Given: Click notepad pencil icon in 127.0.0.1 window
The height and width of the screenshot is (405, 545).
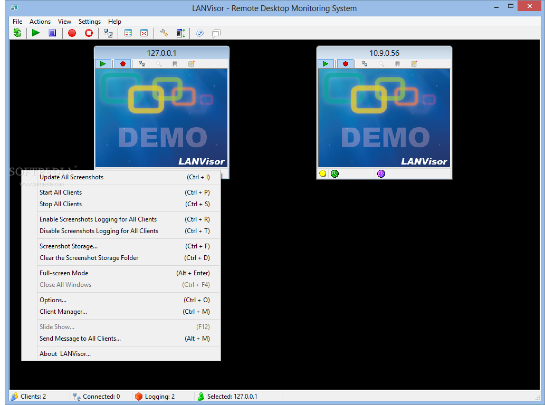Looking at the screenshot, I should tap(191, 64).
